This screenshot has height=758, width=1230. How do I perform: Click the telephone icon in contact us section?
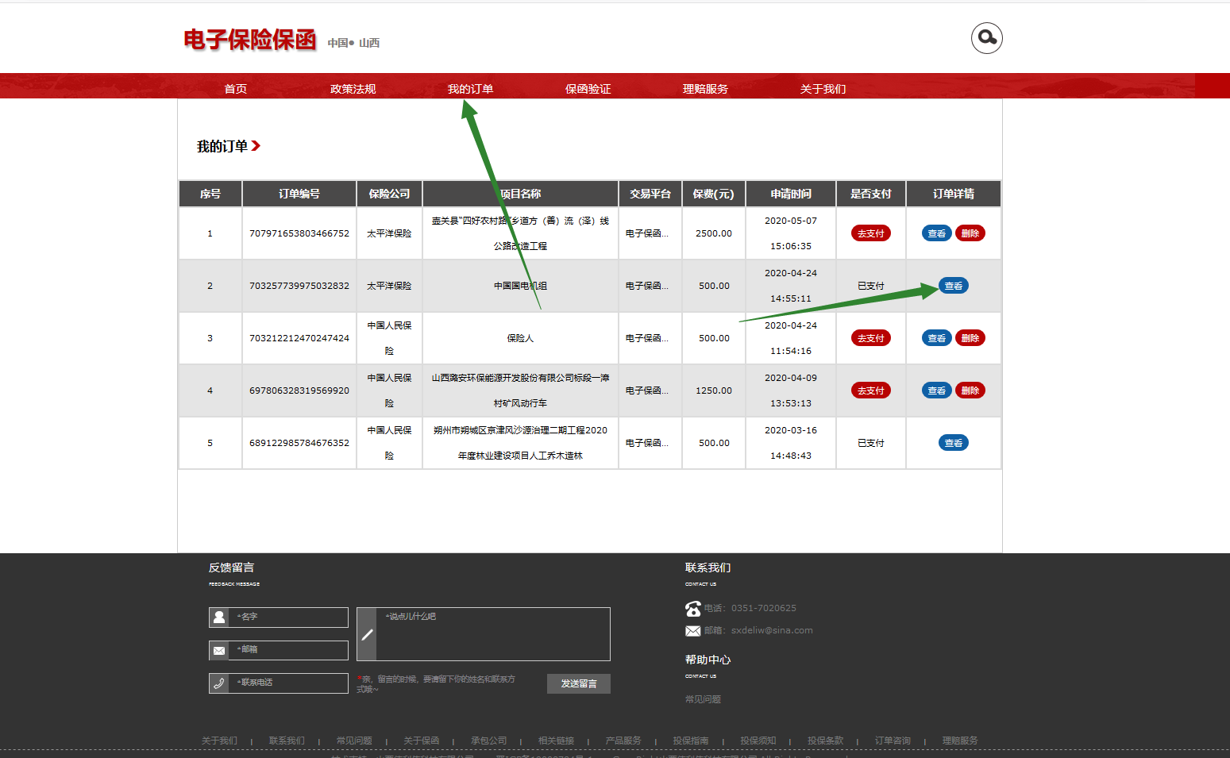coord(692,609)
